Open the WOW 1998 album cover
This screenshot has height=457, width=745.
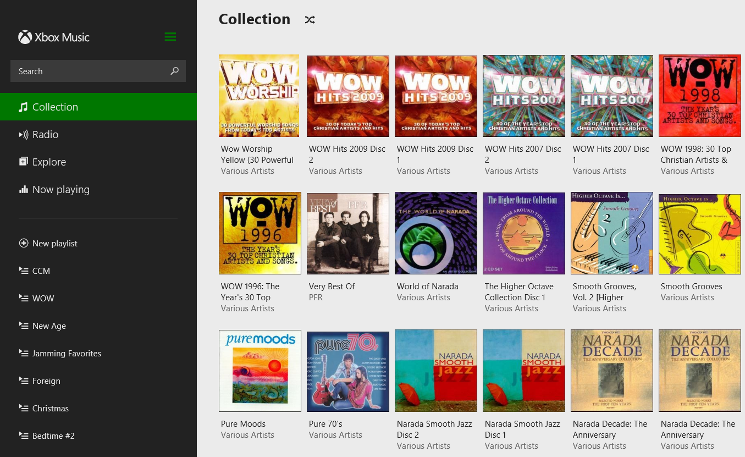tap(699, 96)
